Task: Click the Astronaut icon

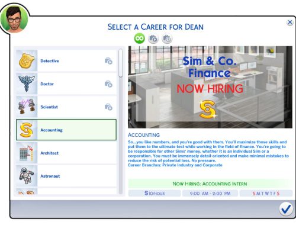Action: (27, 176)
